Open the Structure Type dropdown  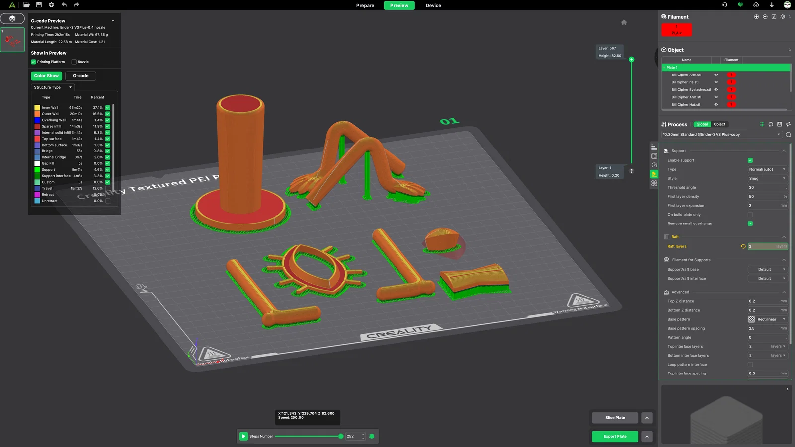(x=52, y=87)
